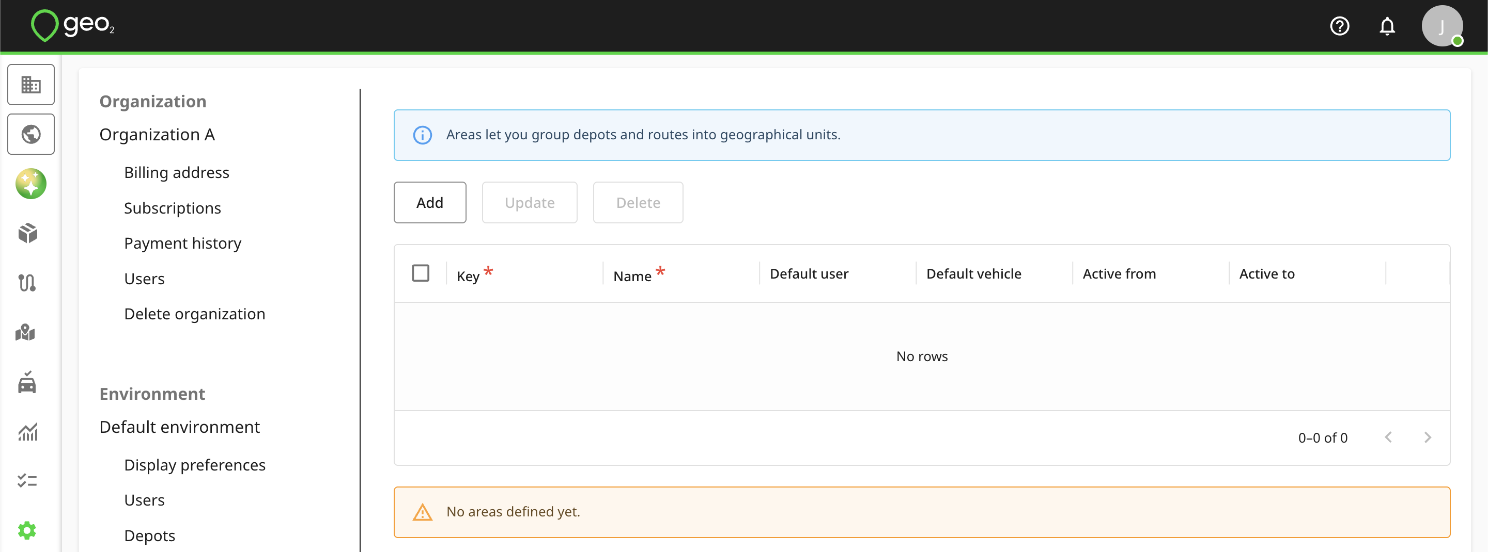1488x552 pixels.
Task: Click the Delete button
Action: [x=638, y=202]
